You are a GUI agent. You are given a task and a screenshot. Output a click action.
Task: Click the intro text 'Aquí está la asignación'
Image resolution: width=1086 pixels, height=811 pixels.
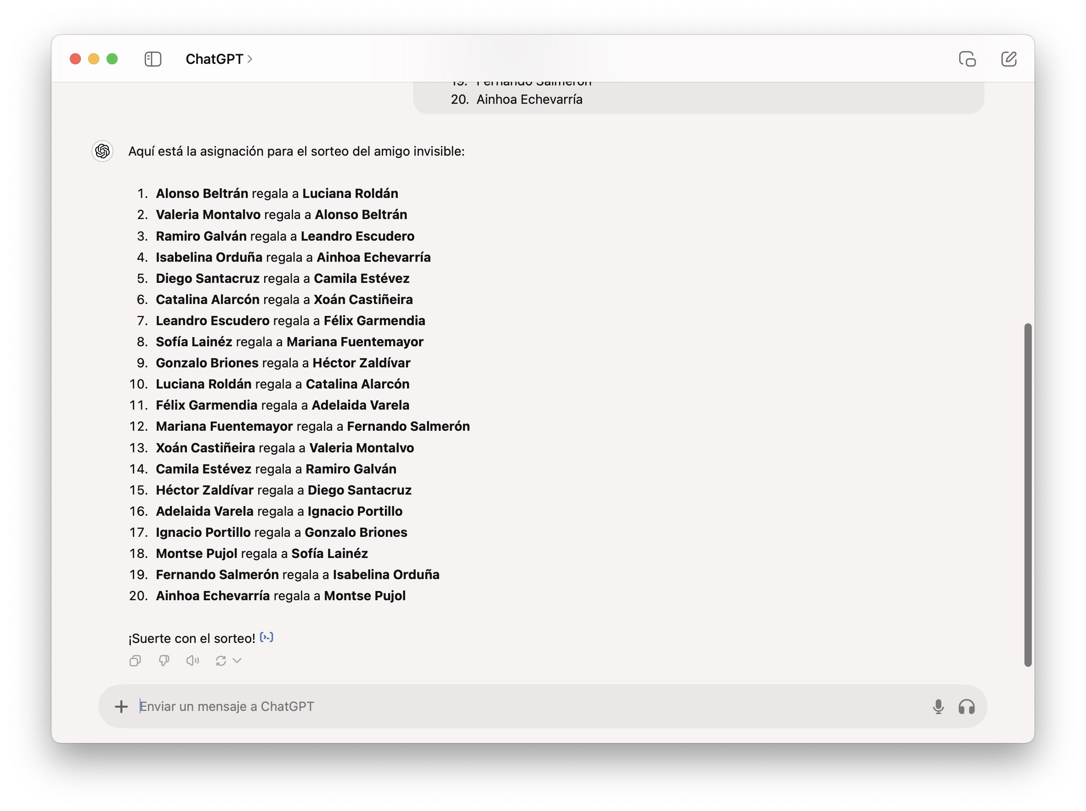(x=196, y=151)
